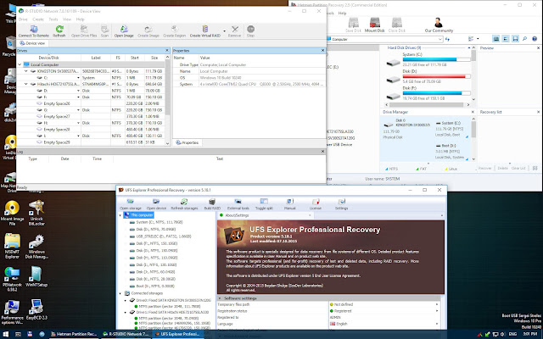Click Open storage in UFS Explorer toolbar
The image size is (543, 339).
[131, 204]
